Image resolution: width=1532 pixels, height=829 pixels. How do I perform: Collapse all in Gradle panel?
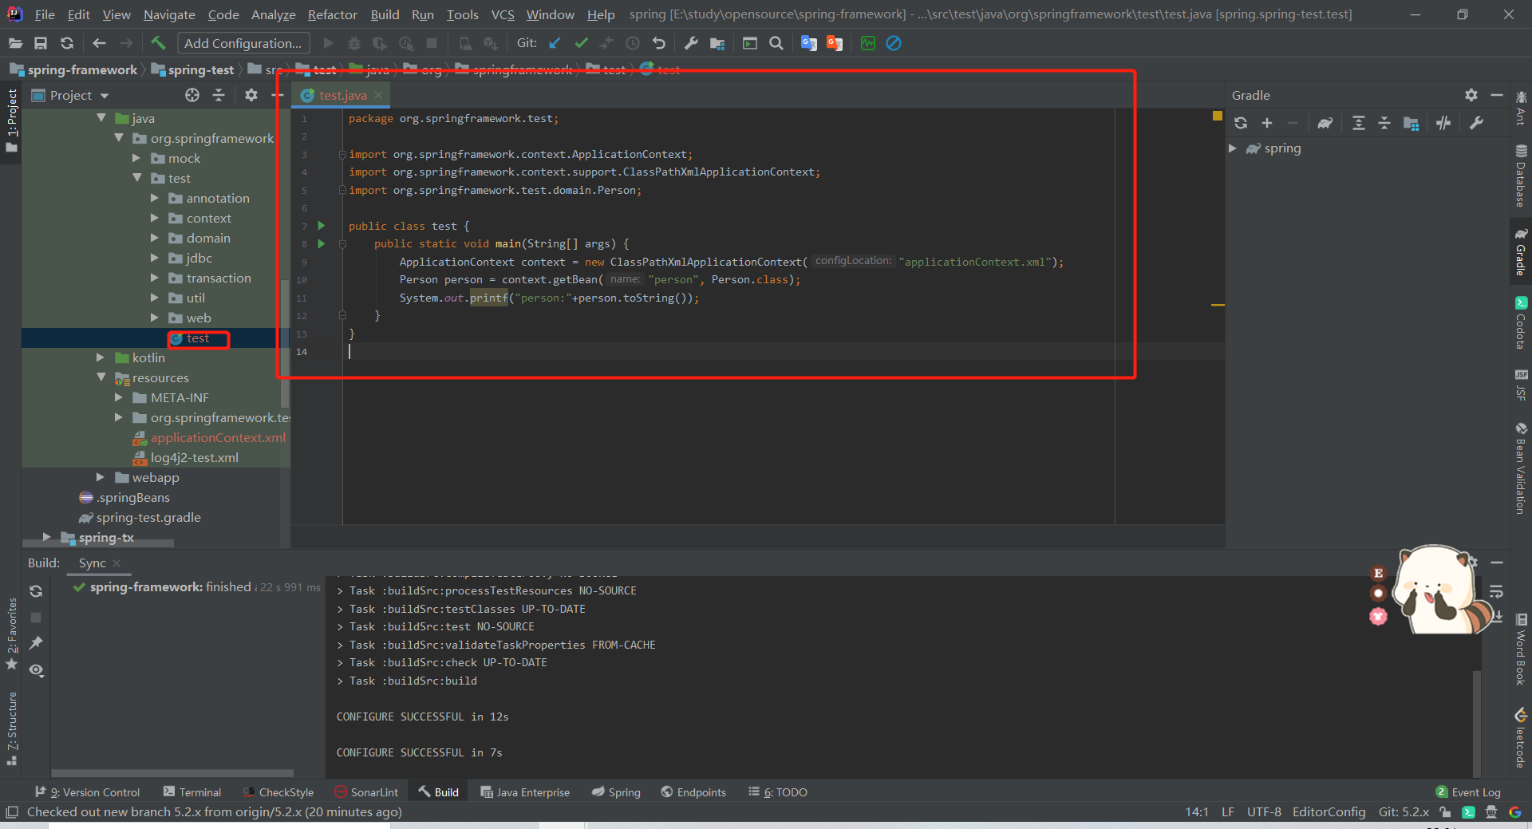1384,123
